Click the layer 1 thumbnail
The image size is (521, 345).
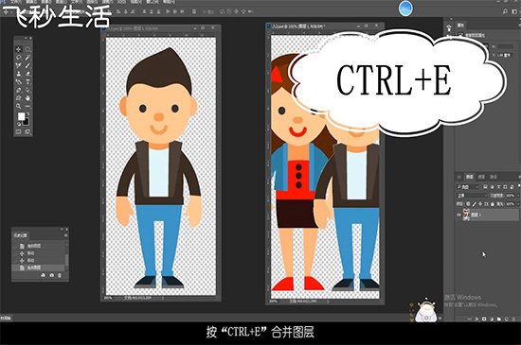pos(466,215)
